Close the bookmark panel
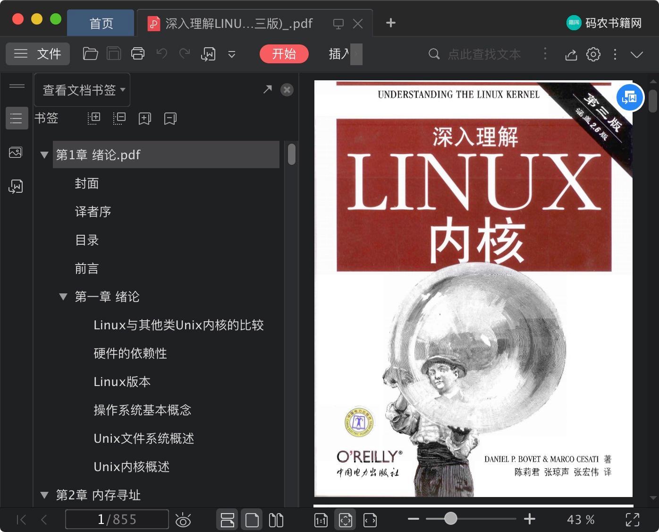This screenshot has height=532, width=659. 287,90
